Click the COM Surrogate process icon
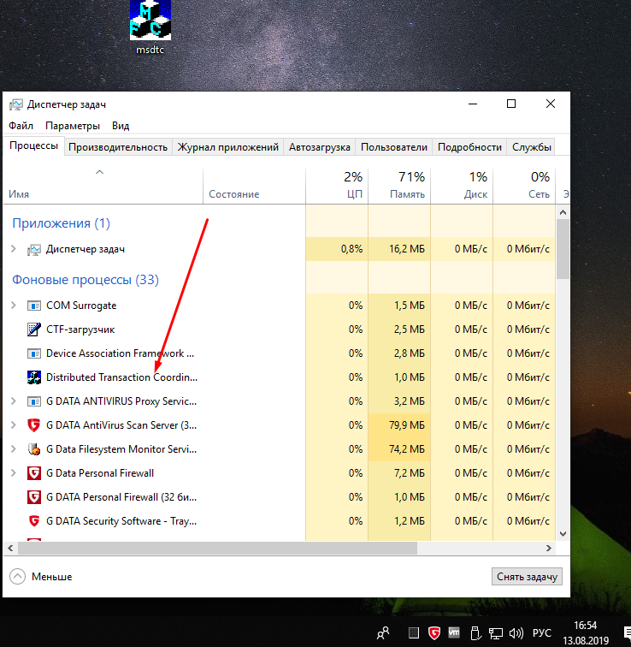This screenshot has height=647, width=631. pyautogui.click(x=34, y=306)
